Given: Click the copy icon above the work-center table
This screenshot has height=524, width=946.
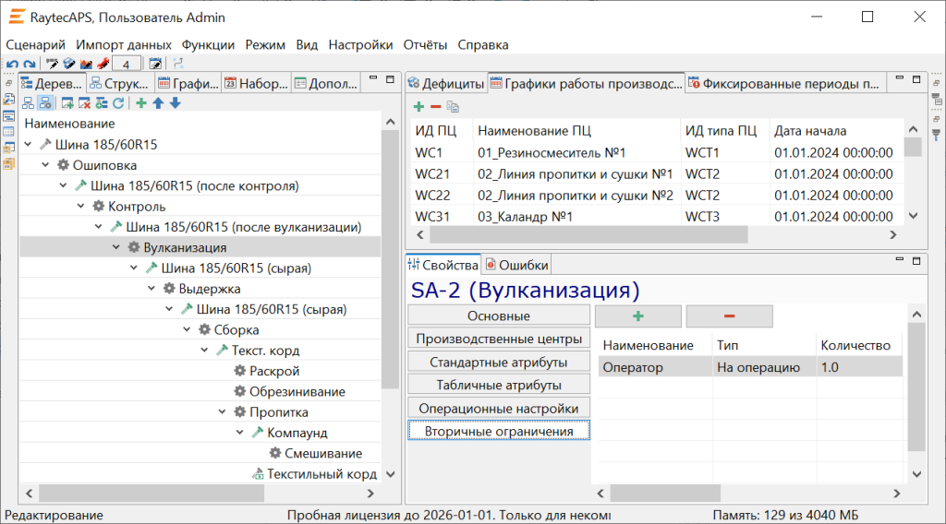Looking at the screenshot, I should (x=453, y=107).
